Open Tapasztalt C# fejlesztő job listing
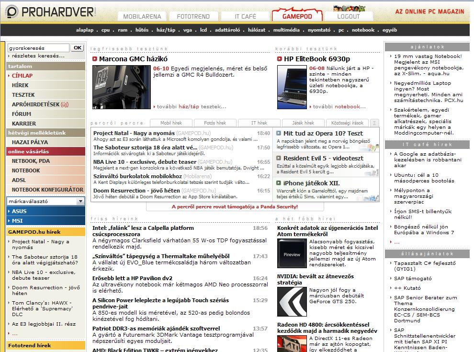474x352 pixels. tap(425, 266)
